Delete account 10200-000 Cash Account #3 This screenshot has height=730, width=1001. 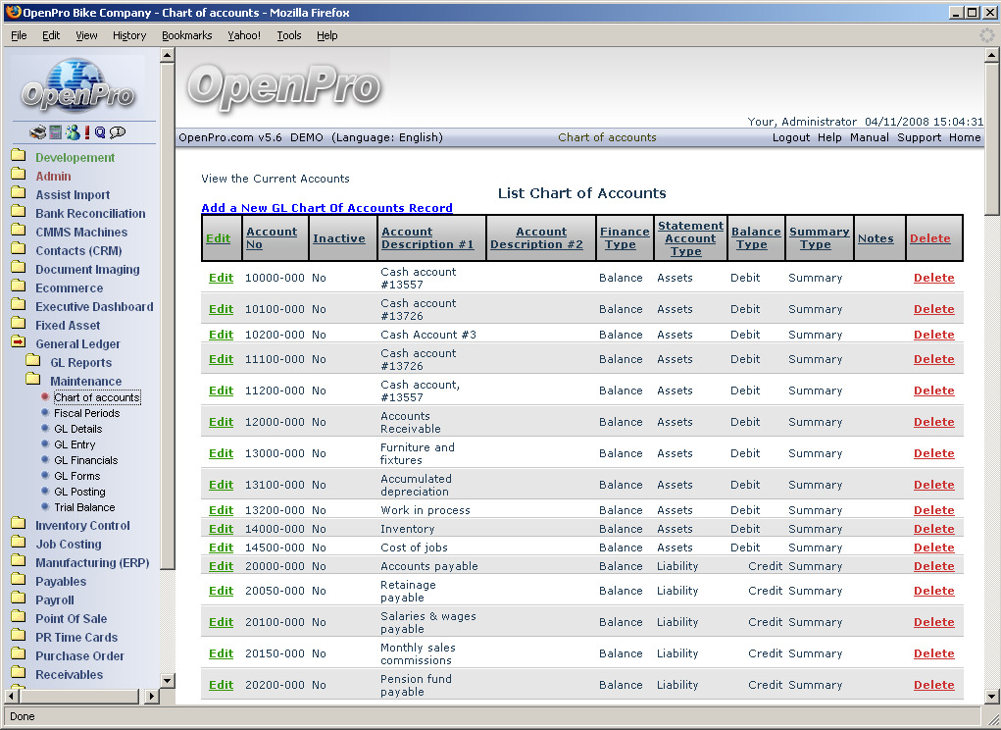[933, 335]
